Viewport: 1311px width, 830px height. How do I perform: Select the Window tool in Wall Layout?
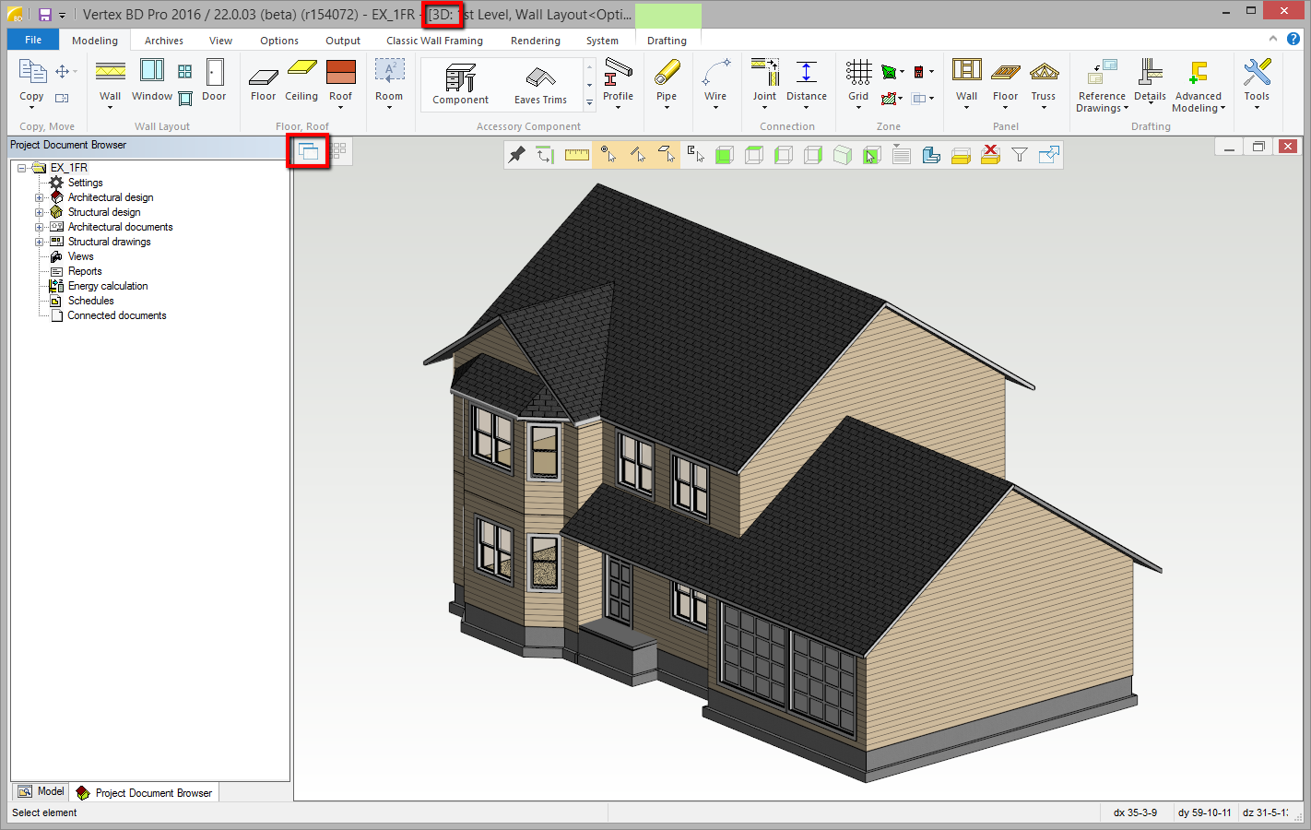151,80
